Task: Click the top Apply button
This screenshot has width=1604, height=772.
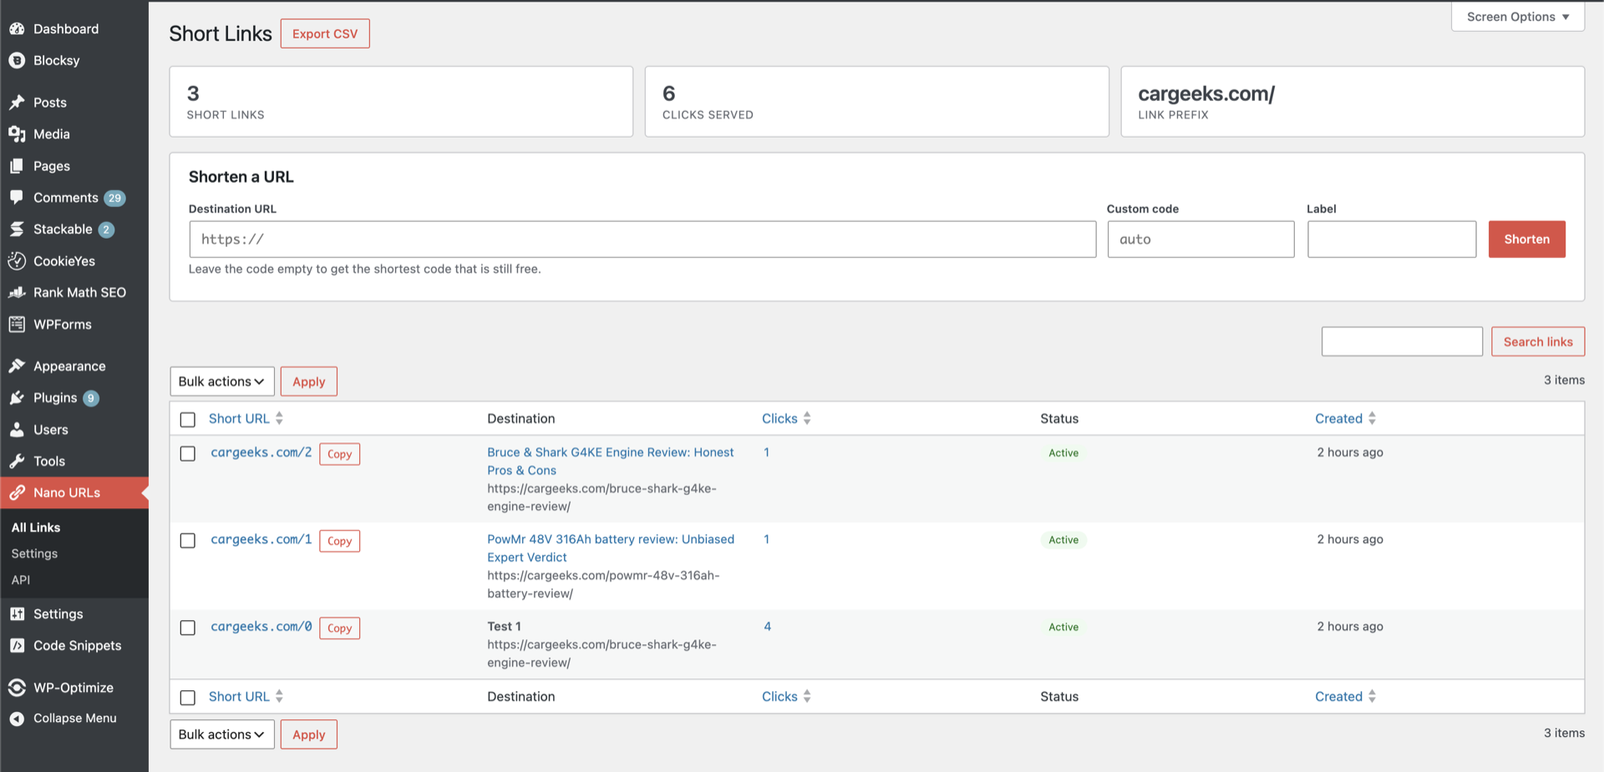Action: coord(308,381)
